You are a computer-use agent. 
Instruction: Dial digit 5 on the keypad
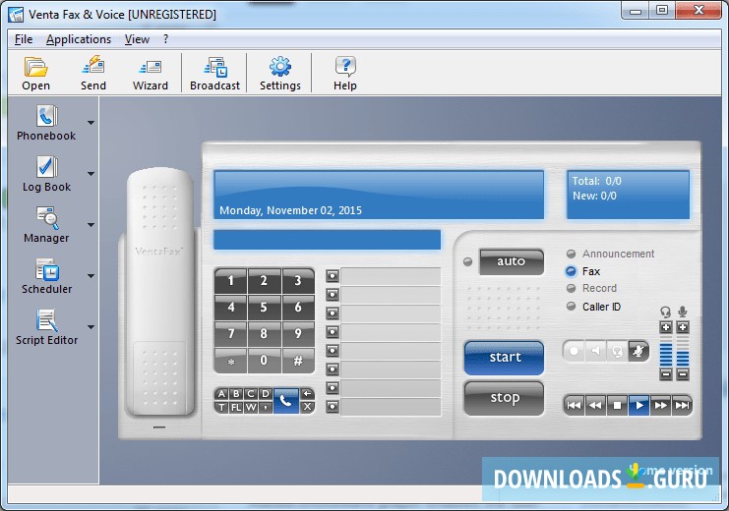click(264, 307)
